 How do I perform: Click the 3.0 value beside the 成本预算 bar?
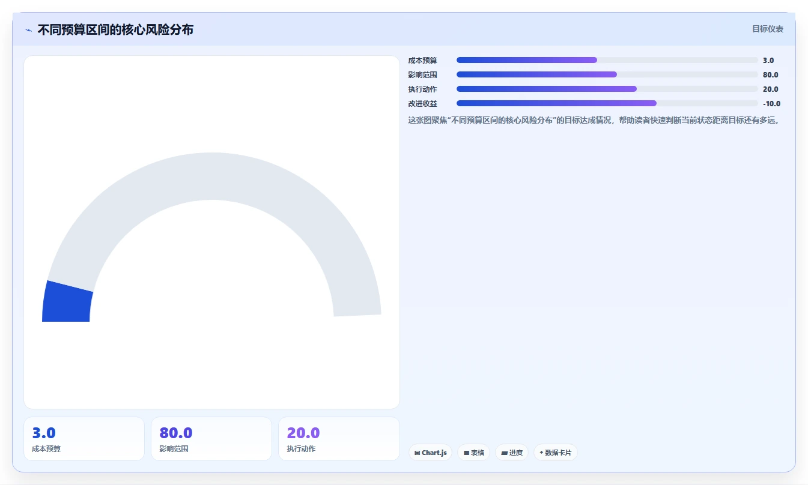[768, 60]
